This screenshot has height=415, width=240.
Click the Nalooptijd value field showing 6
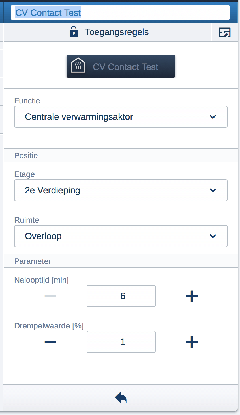coord(121,296)
